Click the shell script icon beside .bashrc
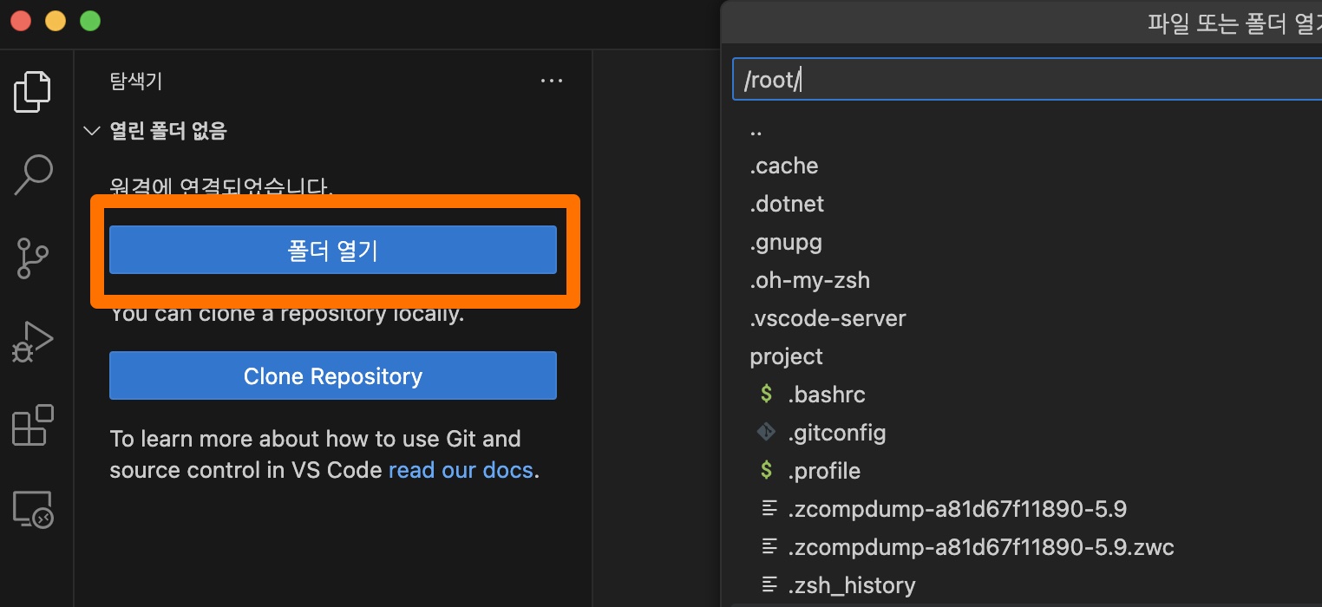Screen dimensions: 1322x607 [767, 395]
